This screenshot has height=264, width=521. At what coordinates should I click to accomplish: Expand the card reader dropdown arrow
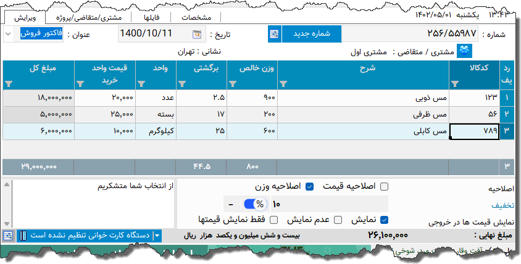(x=157, y=236)
